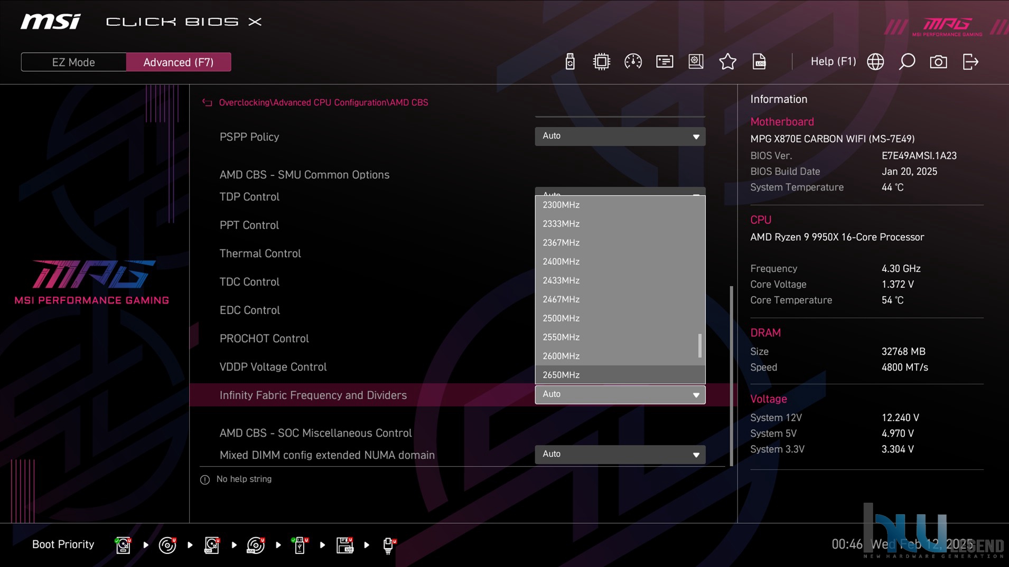Select network cable boot icon
1009x567 pixels.
tap(389, 545)
